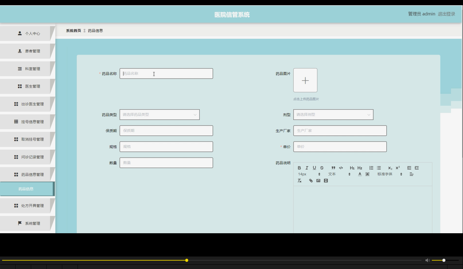Upload image via 药品图片 plus box

[305, 80]
